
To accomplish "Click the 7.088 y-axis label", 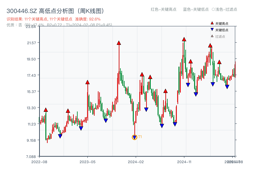I will [31, 157].
